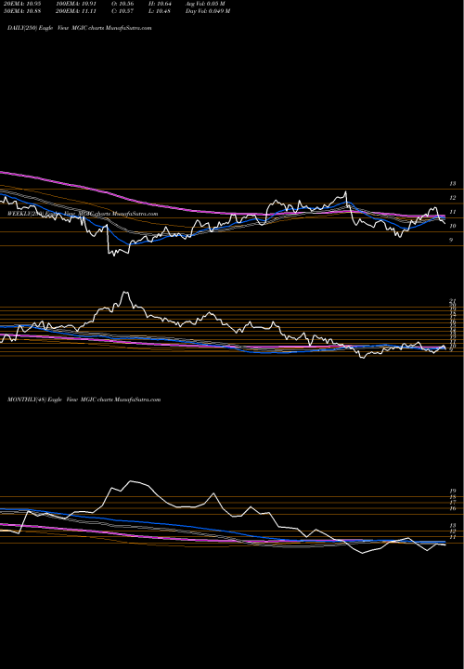Click the open price O: 10.56
Image resolution: width=464 pixels, height=669 pixels.
(x=122, y=4)
